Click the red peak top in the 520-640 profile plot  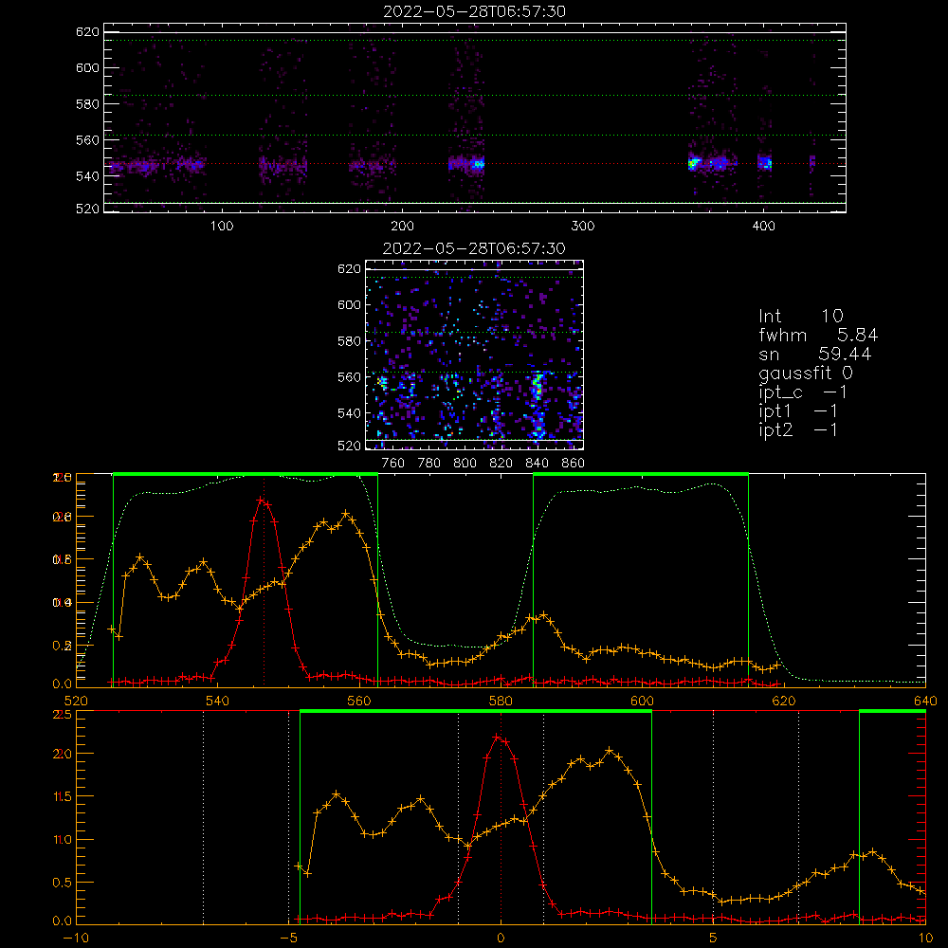click(261, 500)
